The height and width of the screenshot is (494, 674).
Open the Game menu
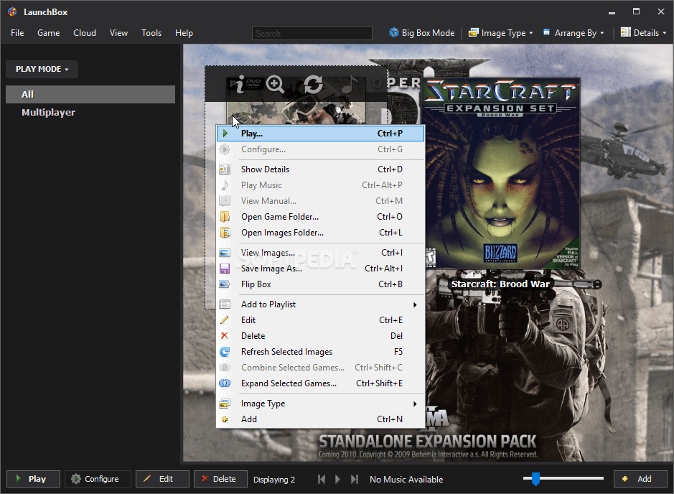tap(49, 33)
